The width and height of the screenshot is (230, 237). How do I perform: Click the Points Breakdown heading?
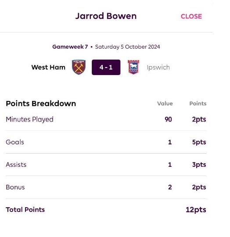[x=41, y=104]
